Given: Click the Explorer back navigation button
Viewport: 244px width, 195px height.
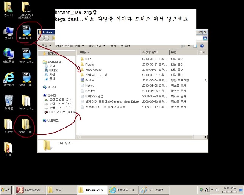Looking at the screenshot, I should (42, 38).
